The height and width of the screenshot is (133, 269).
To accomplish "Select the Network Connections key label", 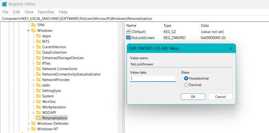I will click(60, 69).
